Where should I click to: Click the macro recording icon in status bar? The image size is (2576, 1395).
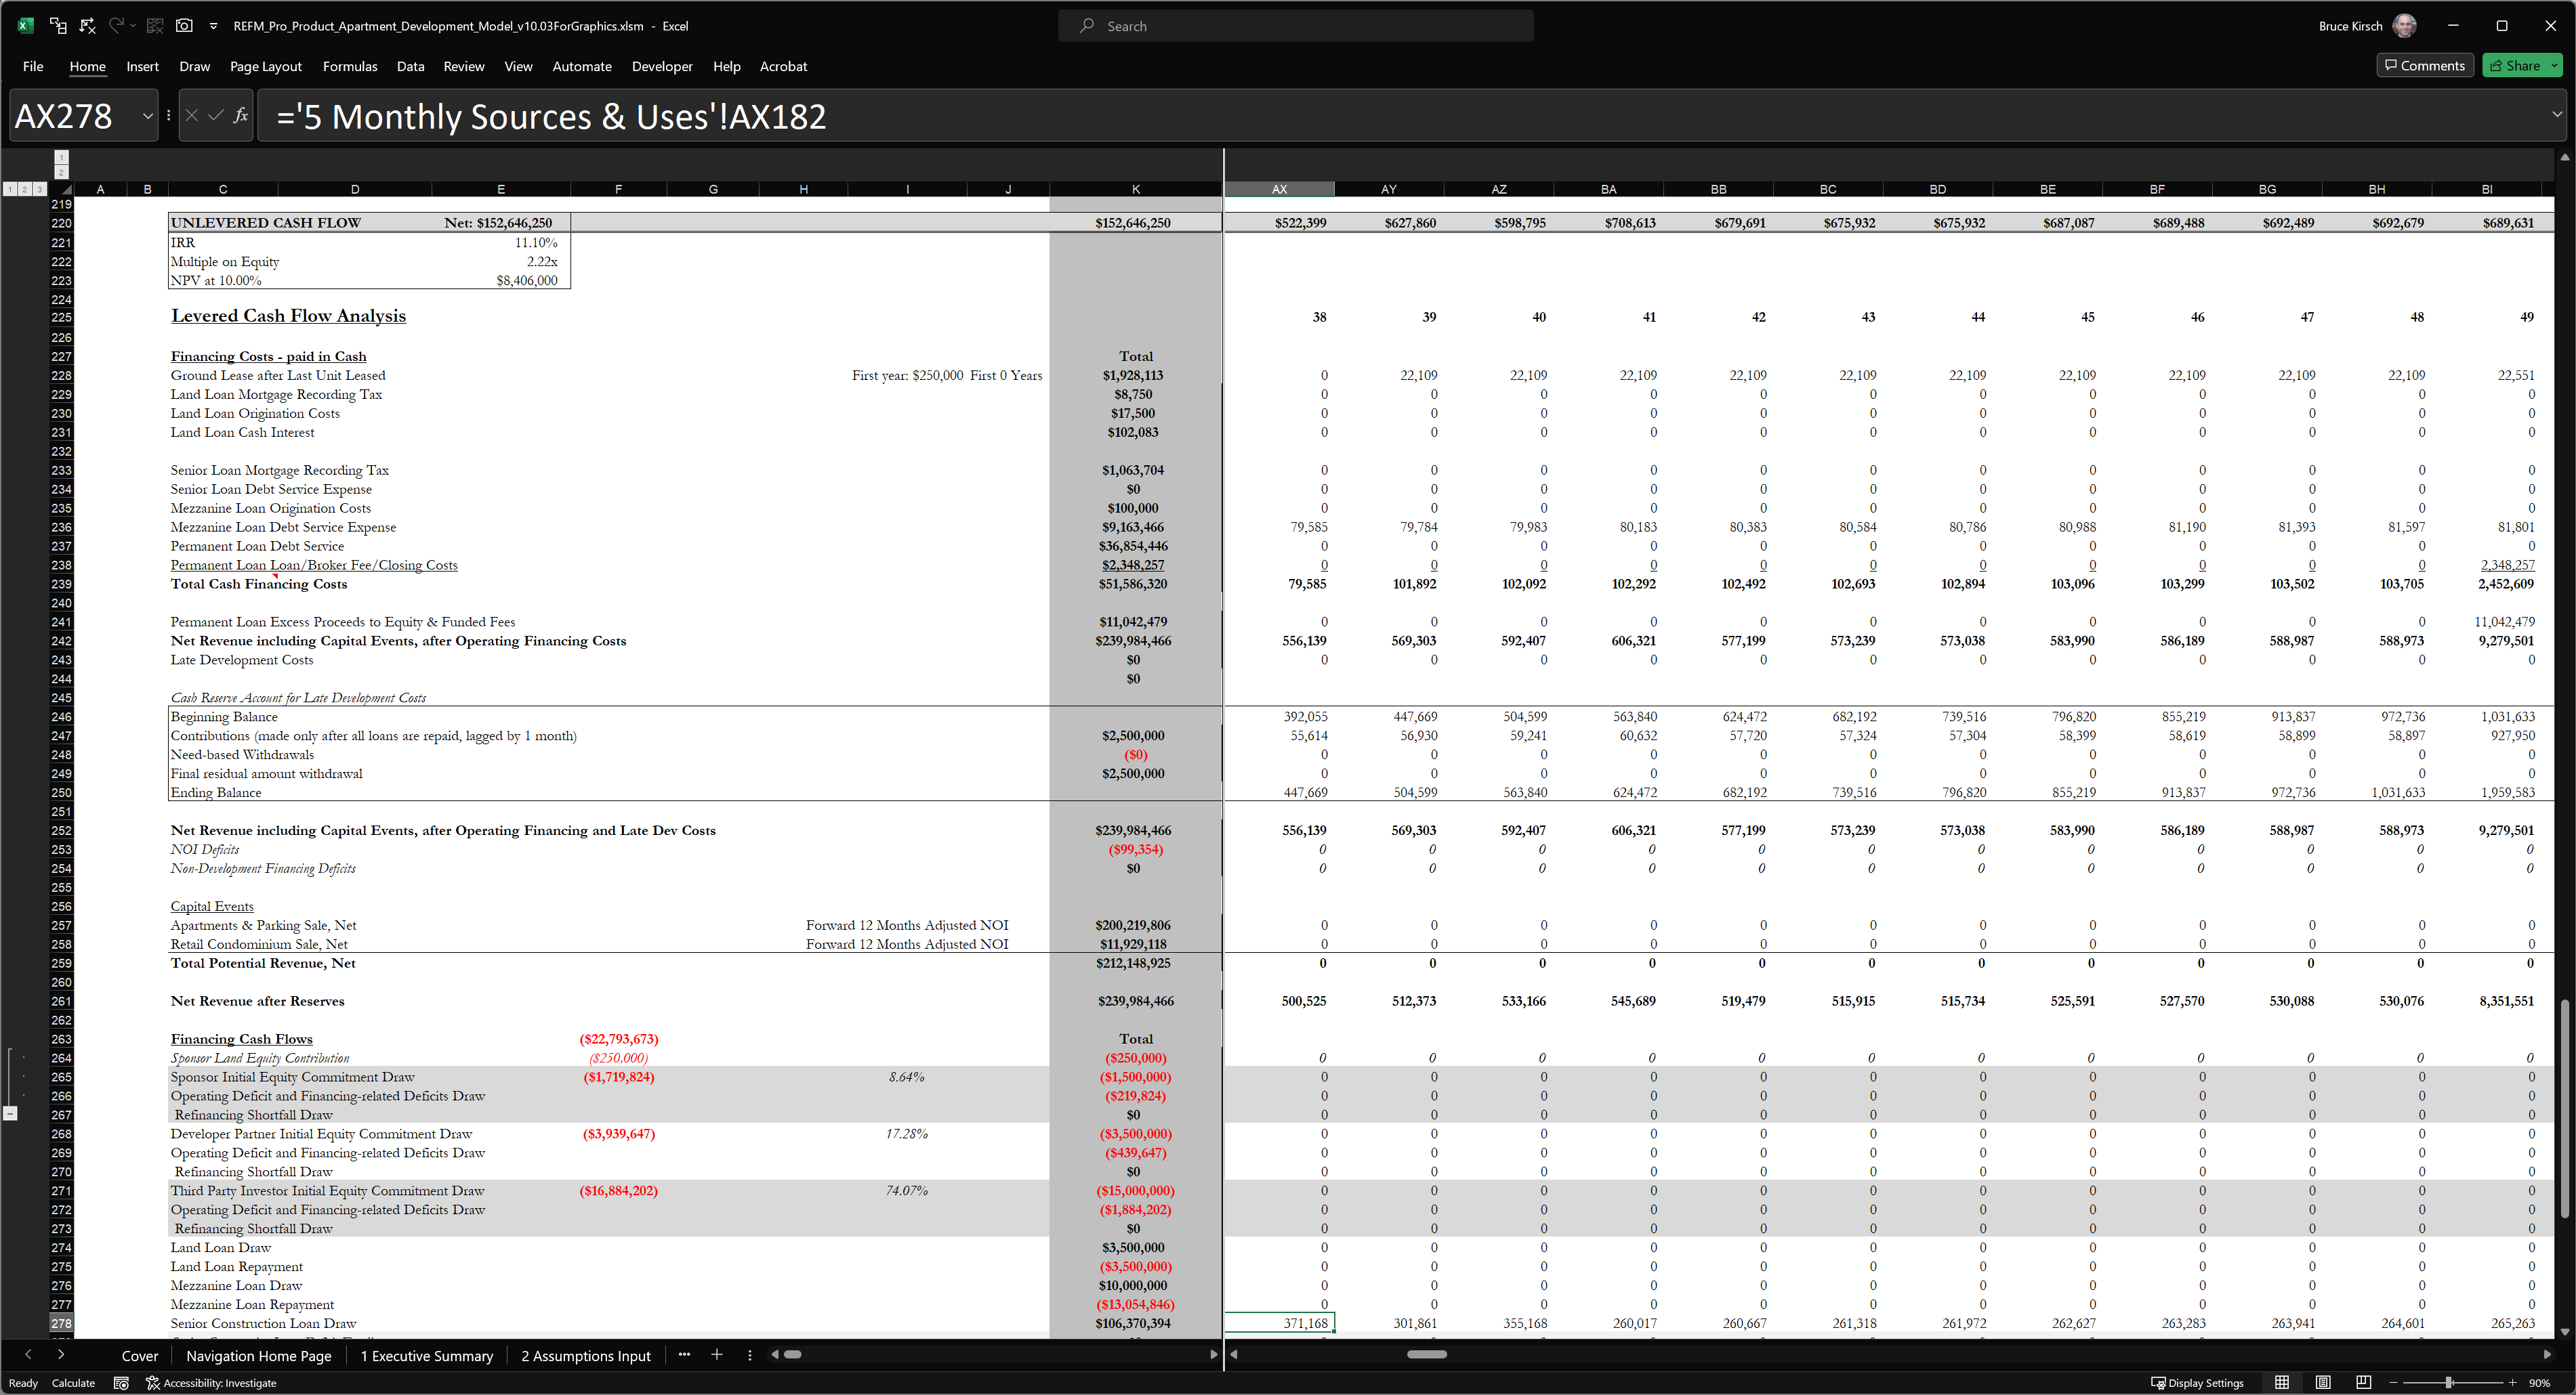click(x=121, y=1383)
